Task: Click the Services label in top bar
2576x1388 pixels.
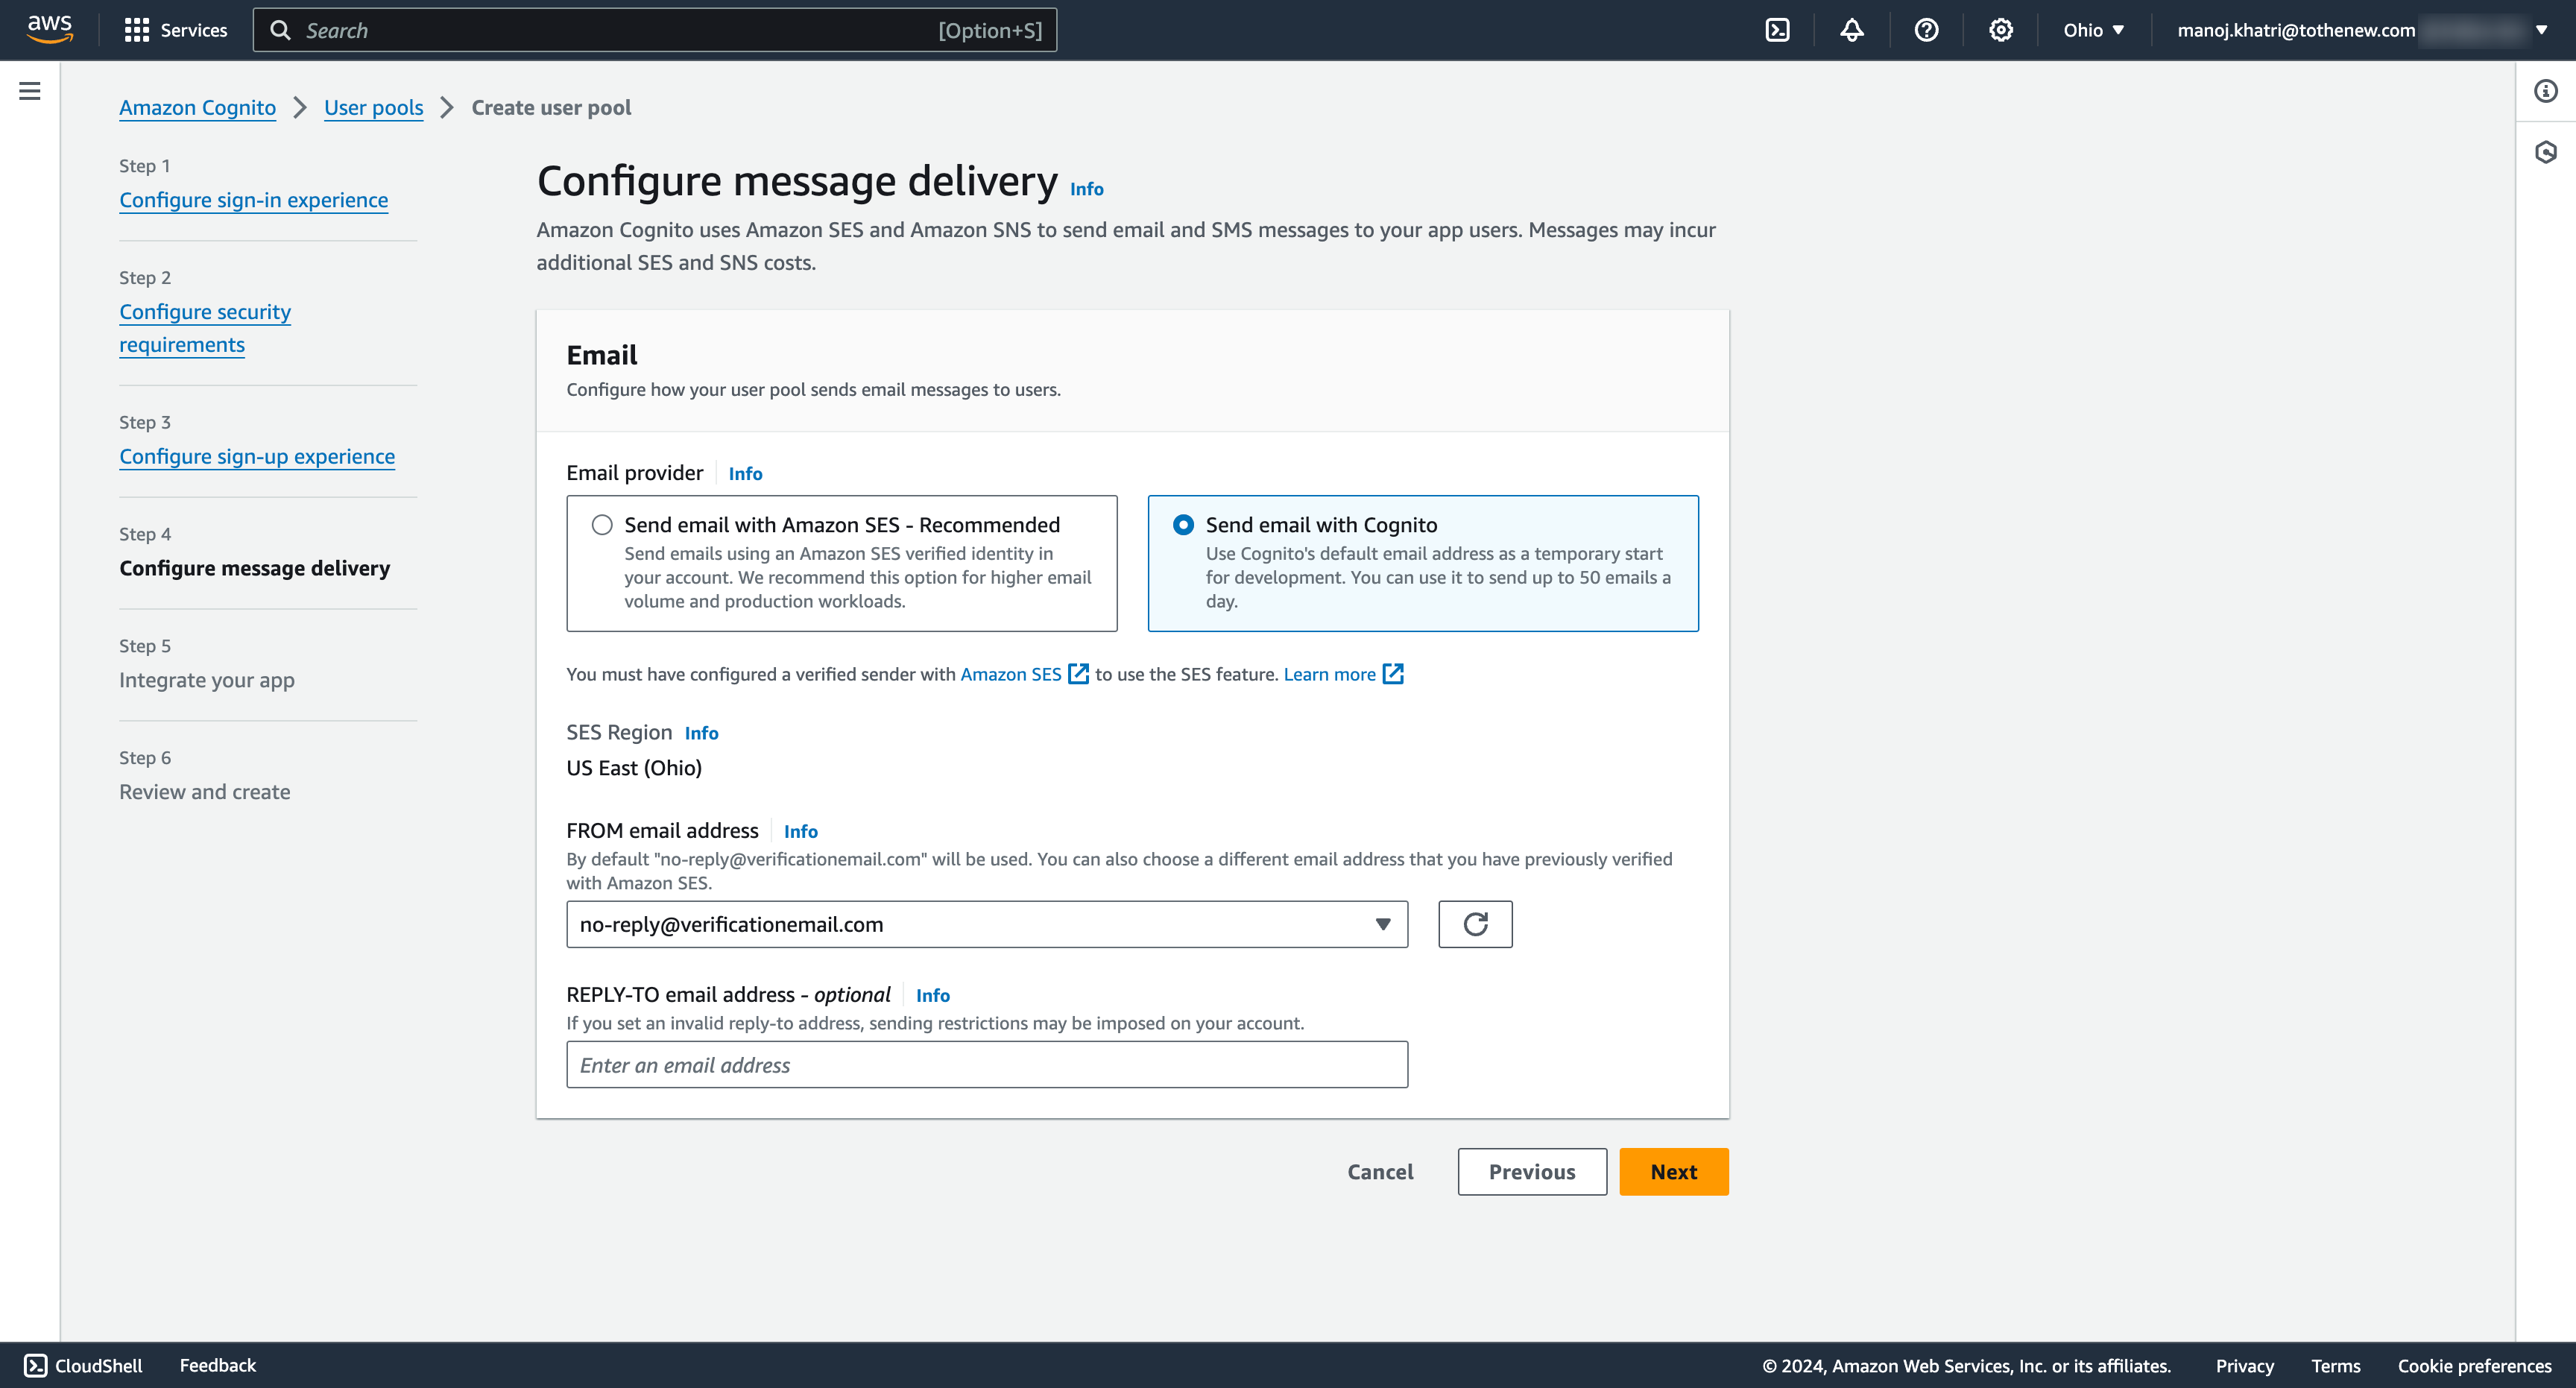Action: point(194,30)
